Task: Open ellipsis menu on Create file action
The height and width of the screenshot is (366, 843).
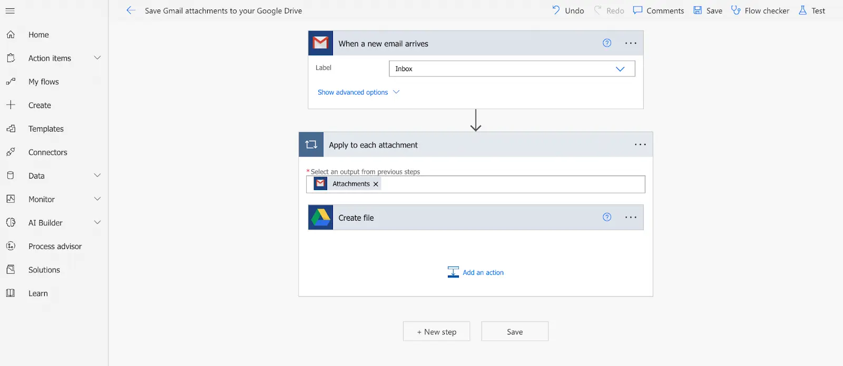Action: point(631,217)
